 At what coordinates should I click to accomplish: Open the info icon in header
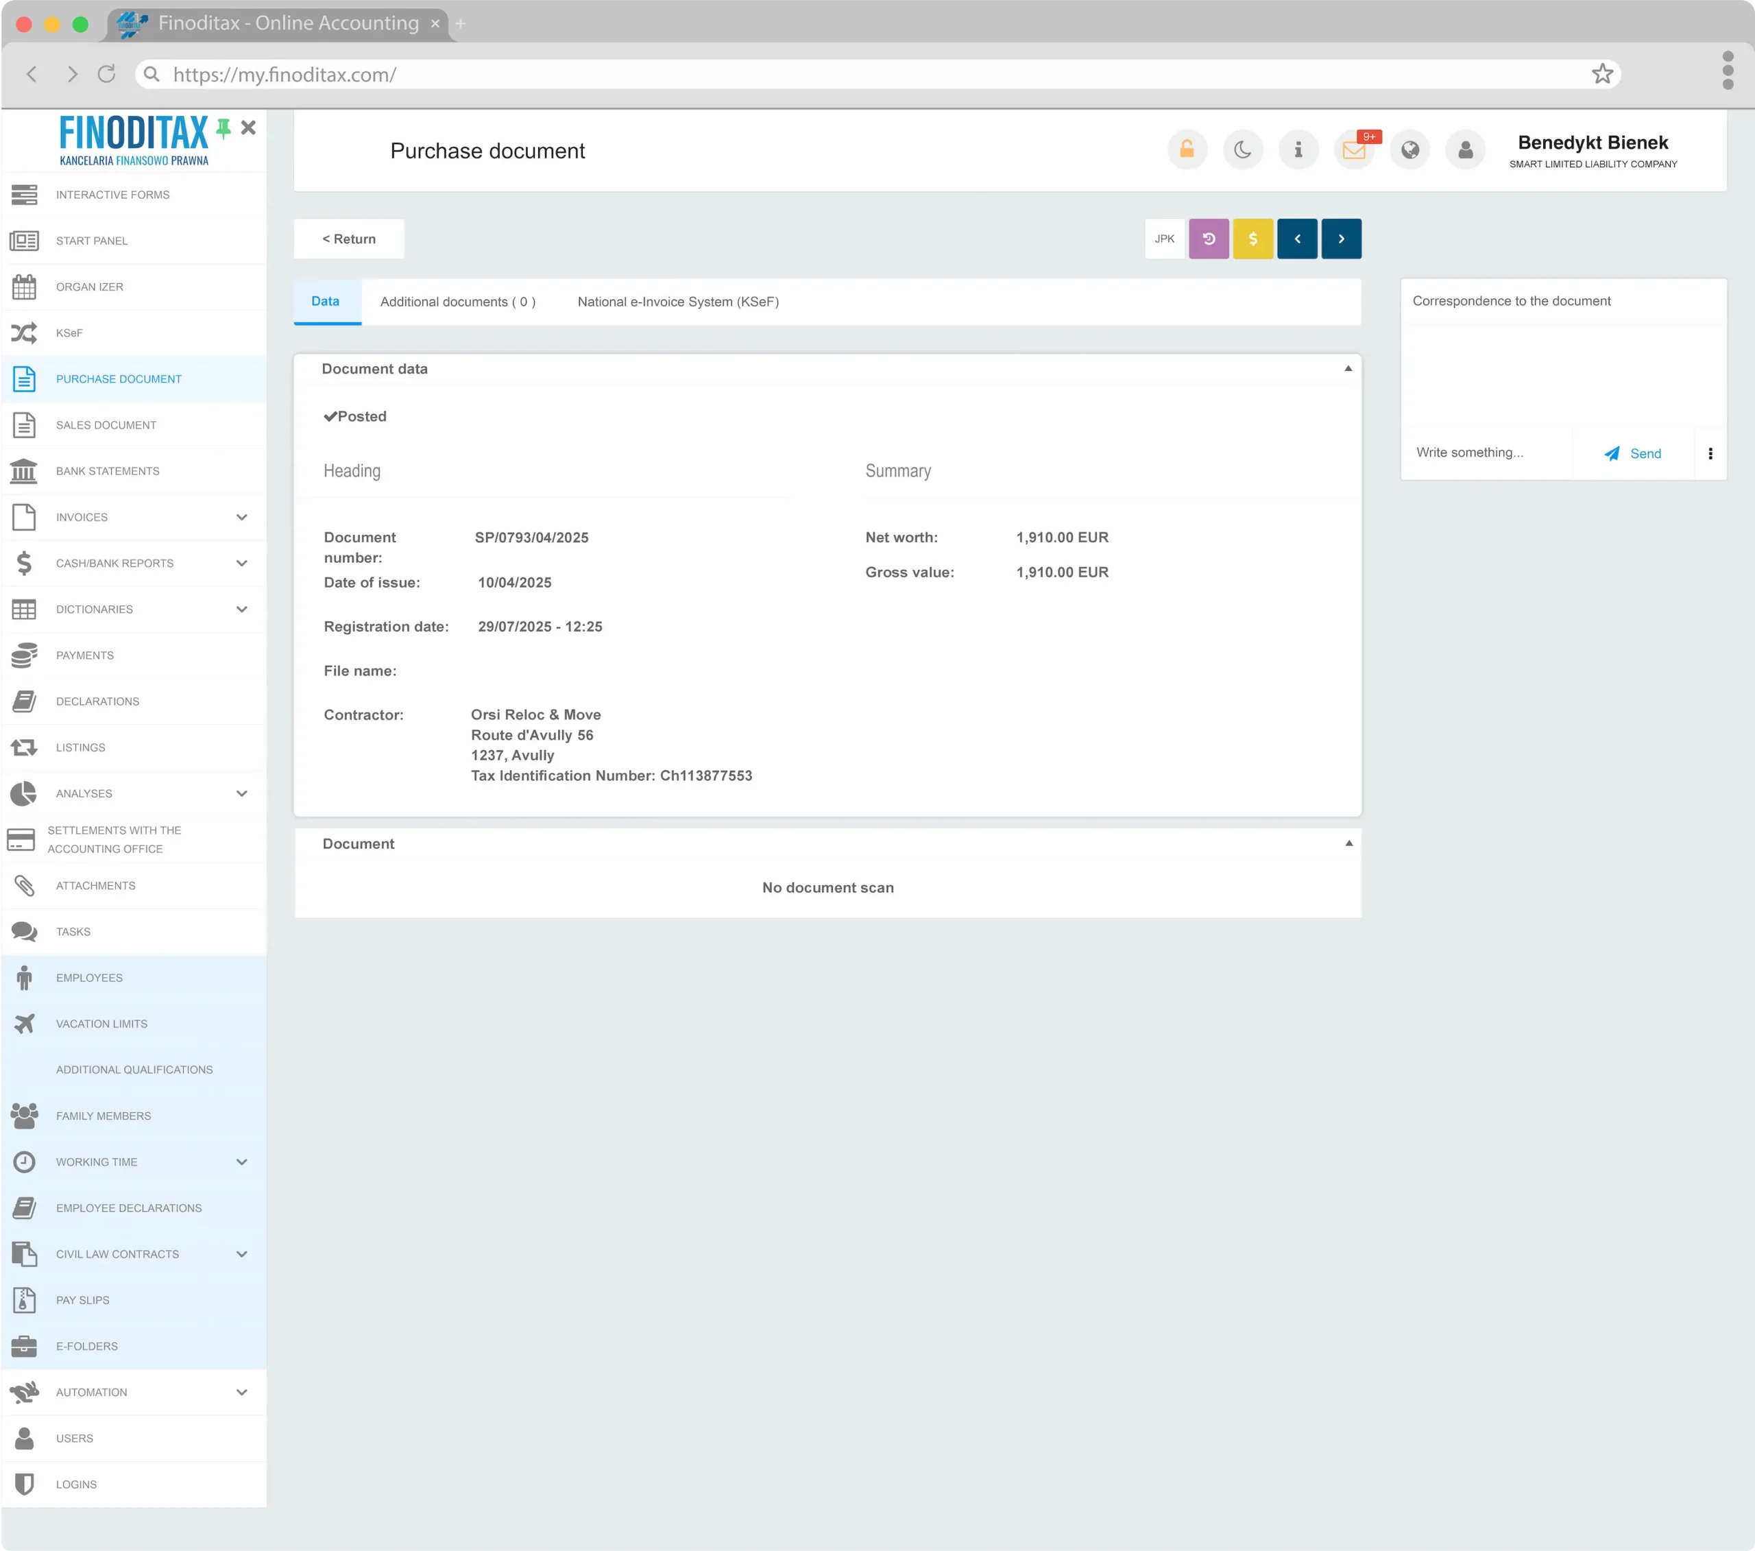click(x=1298, y=150)
